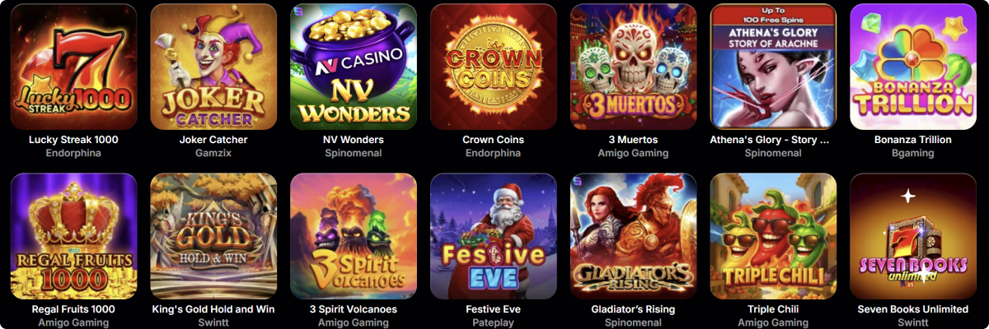Select King's Gold Hold and Win thumbnail
This screenshot has width=989, height=329.
tap(213, 236)
